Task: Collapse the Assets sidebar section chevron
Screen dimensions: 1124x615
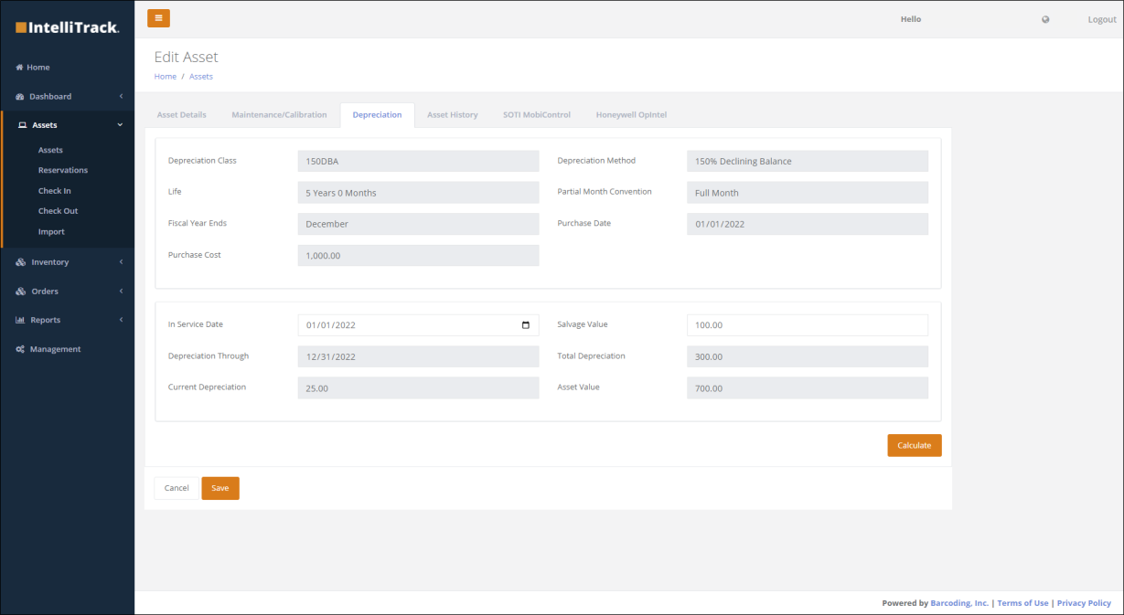Action: point(121,125)
